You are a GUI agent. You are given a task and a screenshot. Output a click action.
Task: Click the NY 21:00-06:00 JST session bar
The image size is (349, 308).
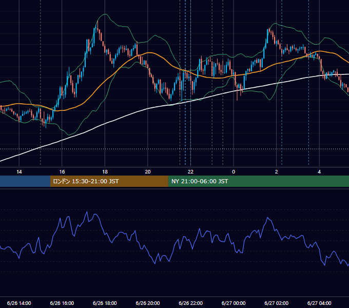click(x=258, y=181)
